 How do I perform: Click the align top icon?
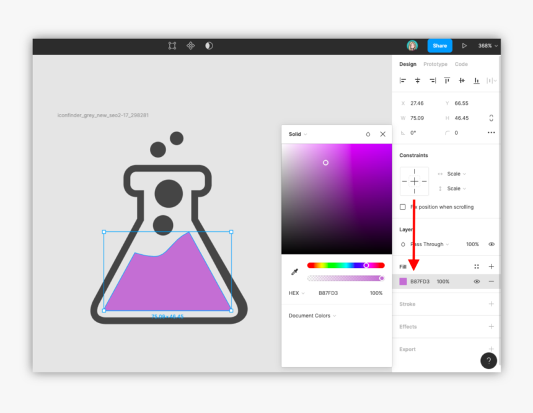(x=447, y=81)
